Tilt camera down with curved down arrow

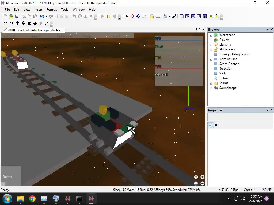pos(24,23)
